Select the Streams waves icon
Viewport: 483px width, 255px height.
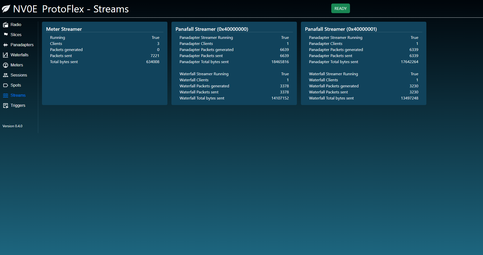[6, 95]
